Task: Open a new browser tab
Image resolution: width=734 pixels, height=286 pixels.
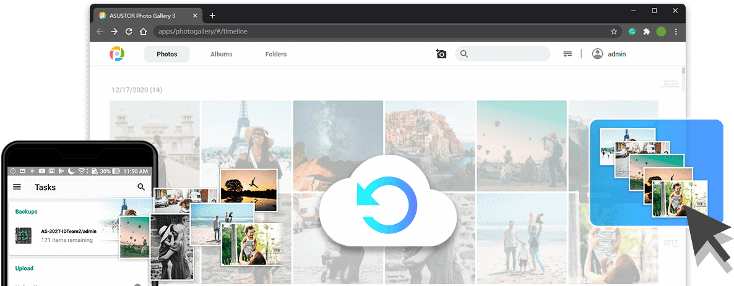Action: (212, 15)
